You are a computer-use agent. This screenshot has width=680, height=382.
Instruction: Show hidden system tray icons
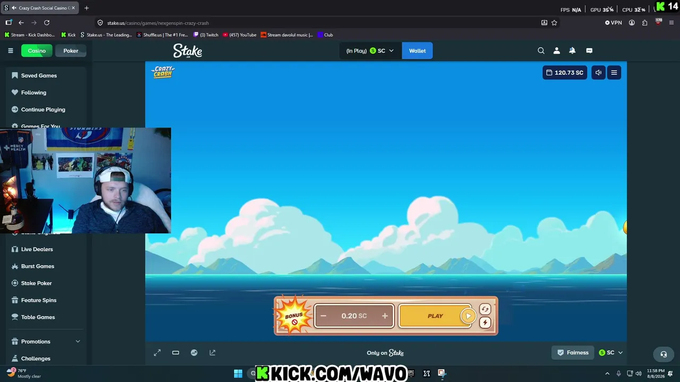[607, 374]
